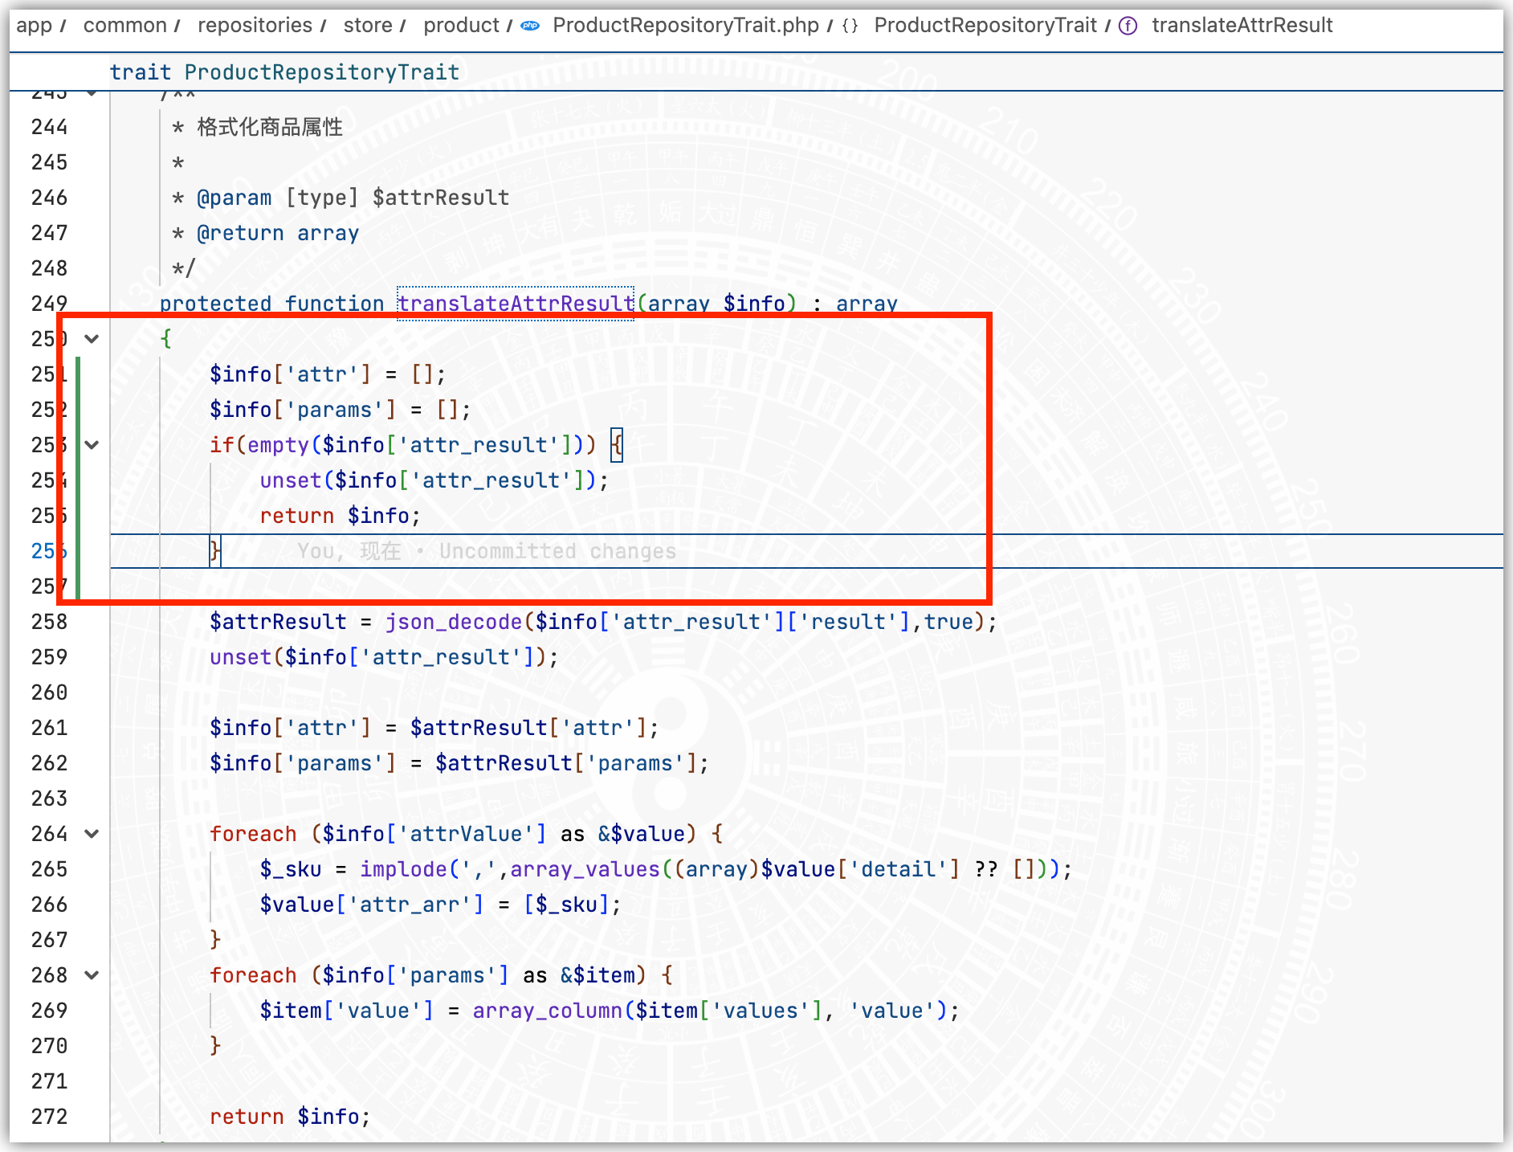
Task: Open 'product' breadcrumb segment
Action: 461,26
